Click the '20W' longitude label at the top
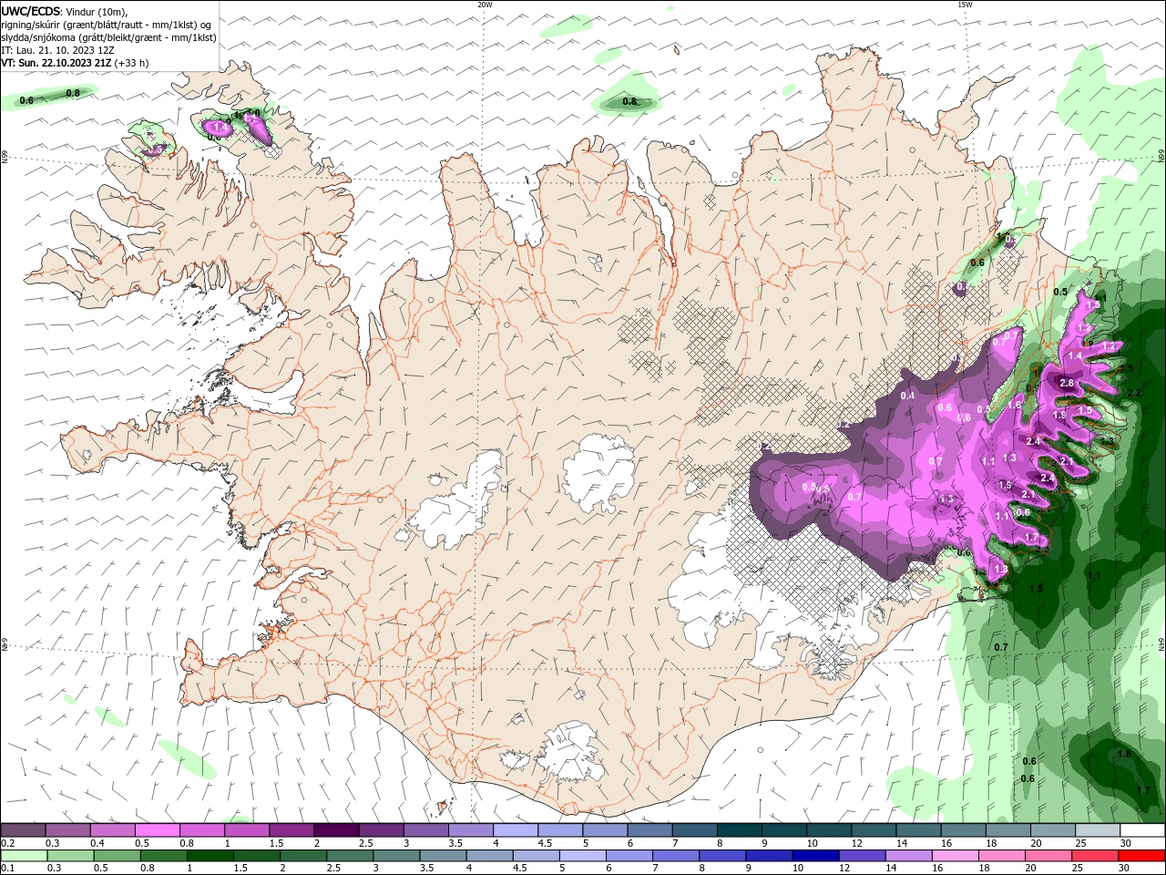 click(x=485, y=5)
